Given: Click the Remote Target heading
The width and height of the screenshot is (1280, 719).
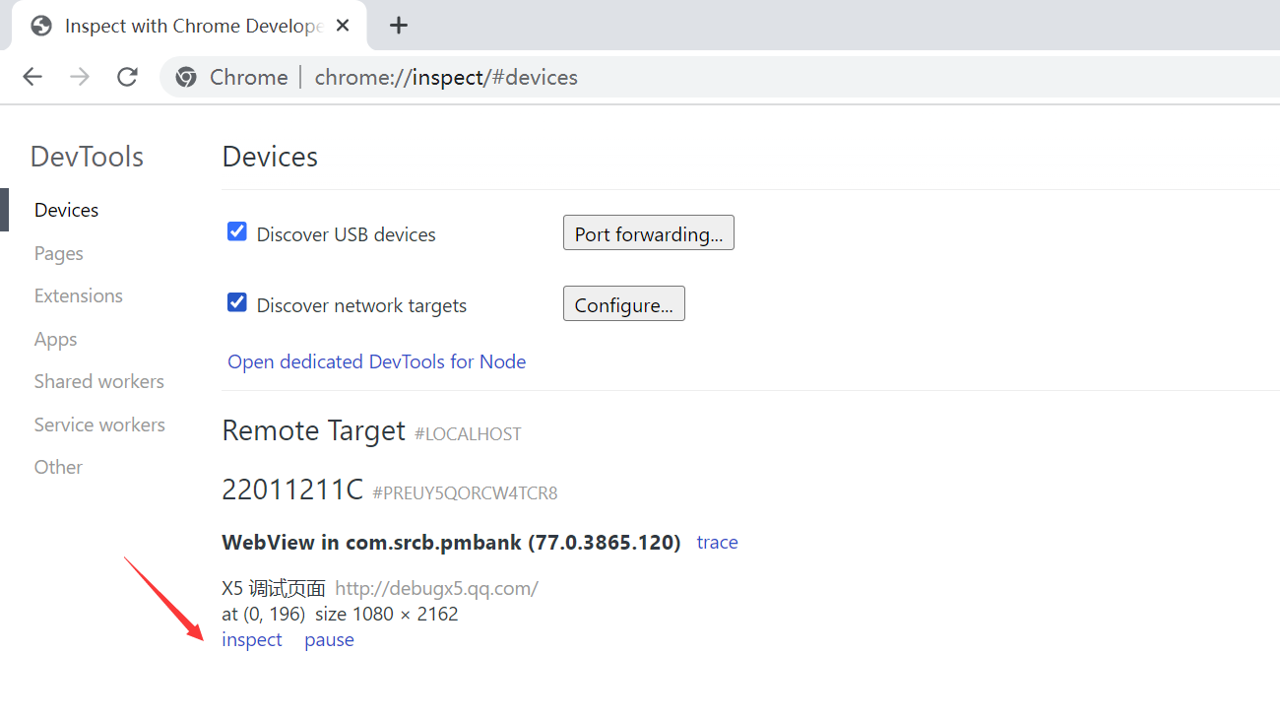Looking at the screenshot, I should tap(314, 430).
